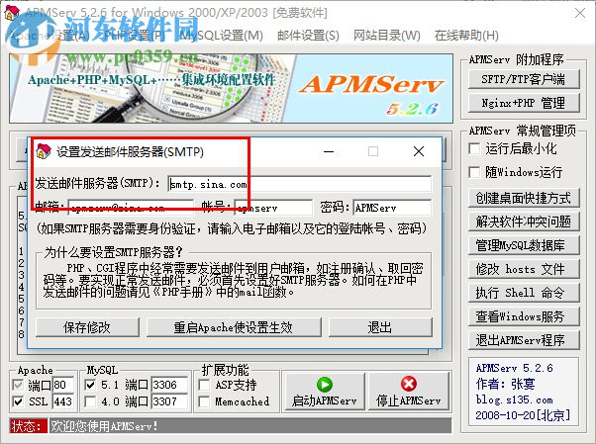
Task: Click 修改 hosts 文件 button
Action: (524, 269)
